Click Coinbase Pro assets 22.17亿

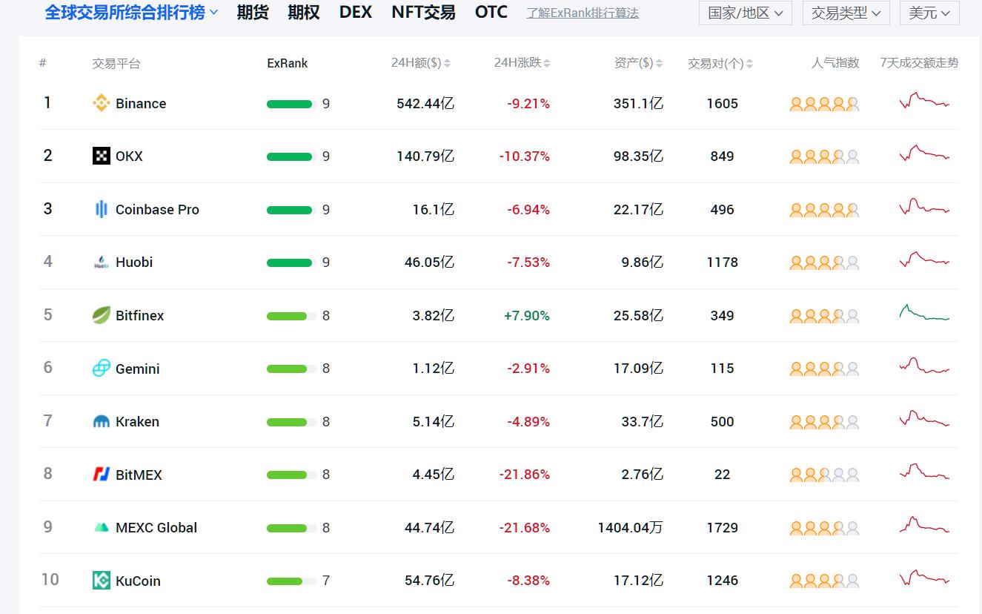coord(638,209)
